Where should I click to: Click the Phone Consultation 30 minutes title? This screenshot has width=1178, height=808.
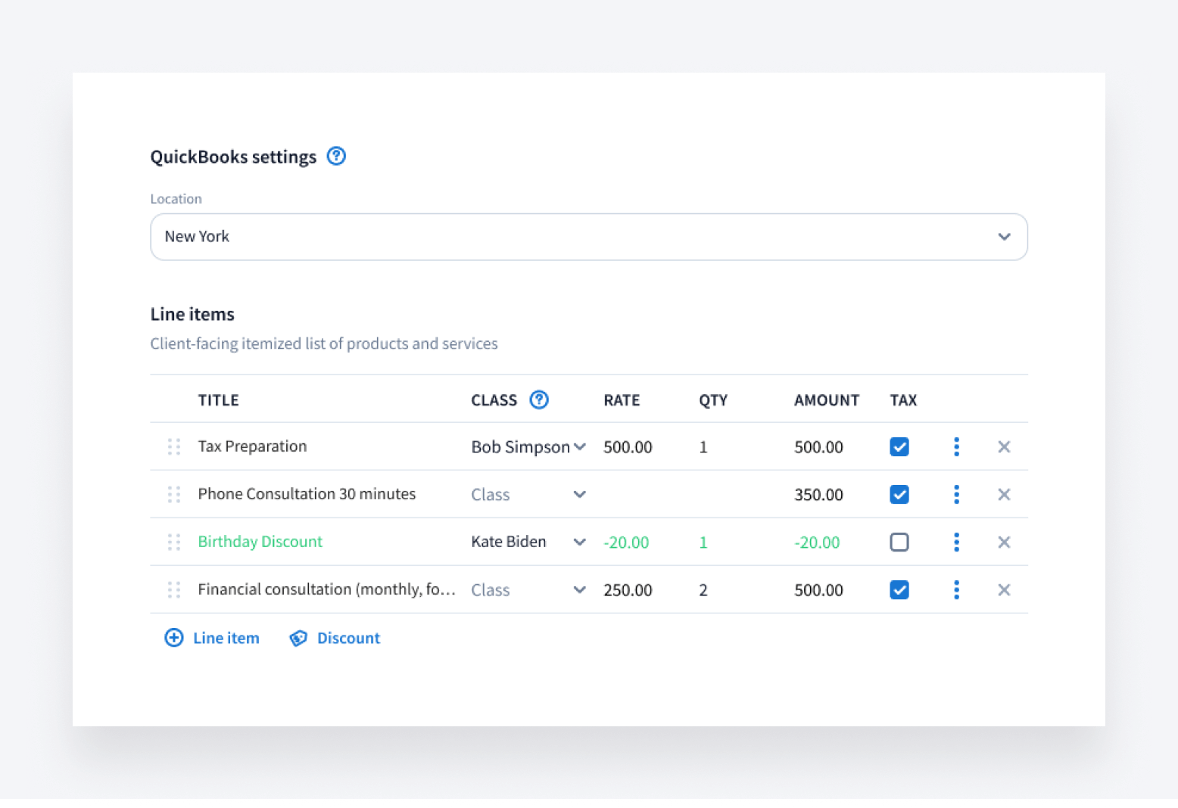(x=307, y=494)
